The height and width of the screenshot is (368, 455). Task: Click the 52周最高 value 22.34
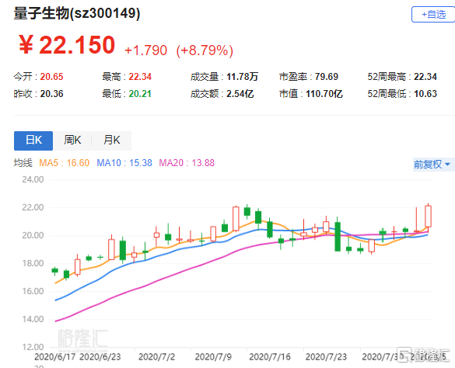click(x=425, y=77)
